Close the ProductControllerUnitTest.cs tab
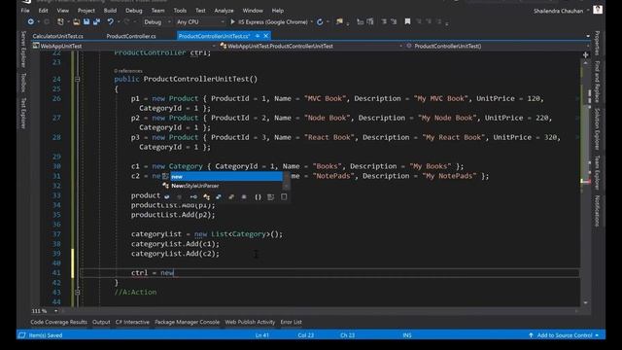 tap(265, 36)
